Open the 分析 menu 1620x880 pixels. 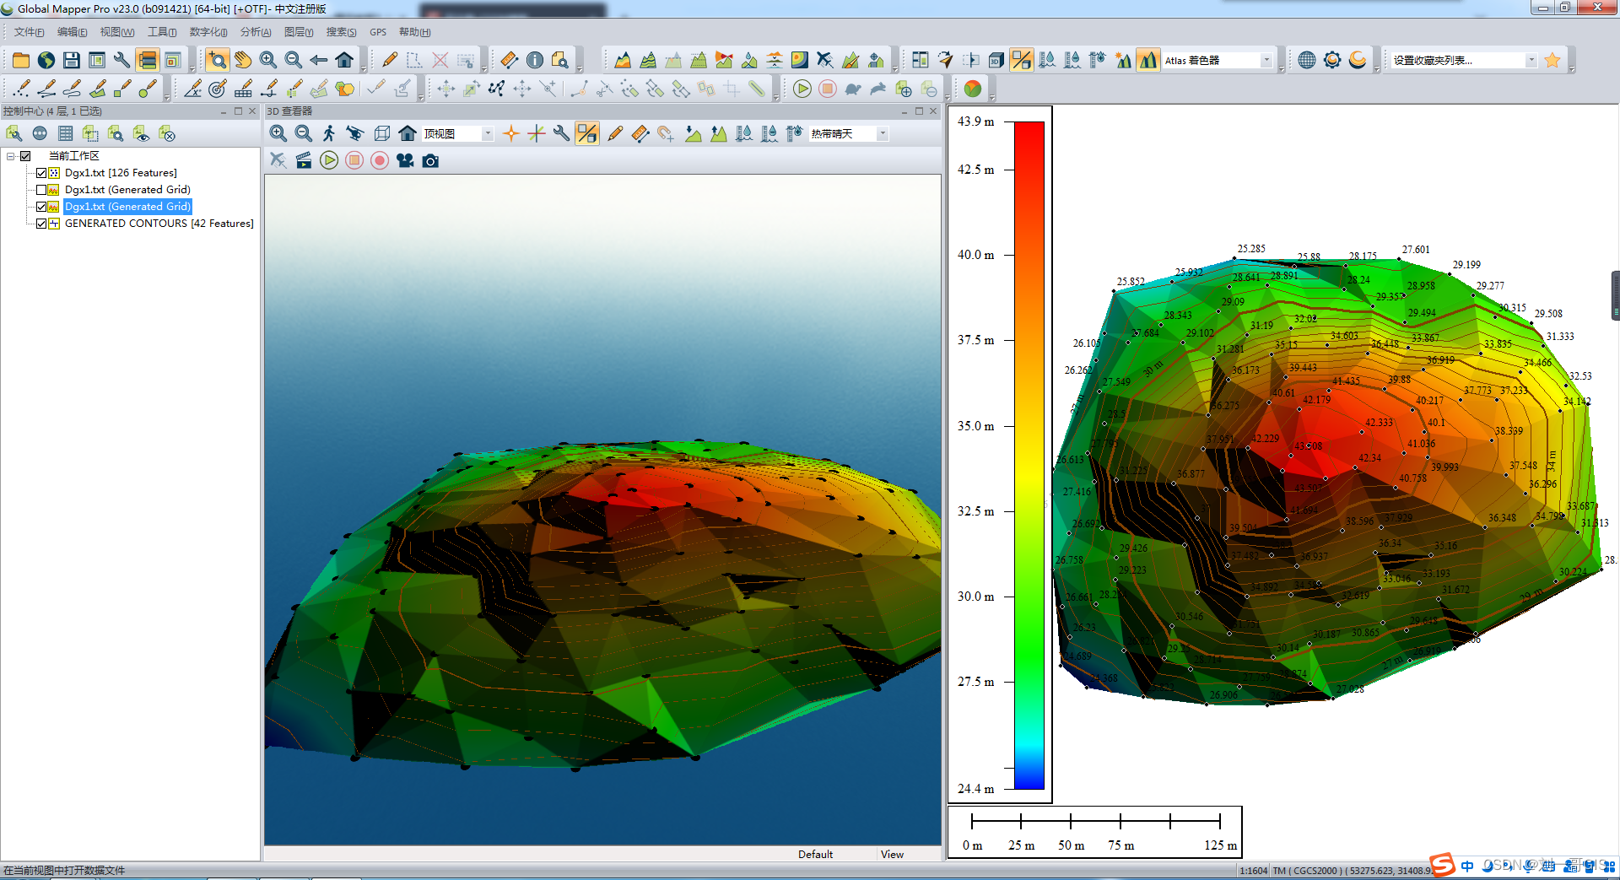256,32
